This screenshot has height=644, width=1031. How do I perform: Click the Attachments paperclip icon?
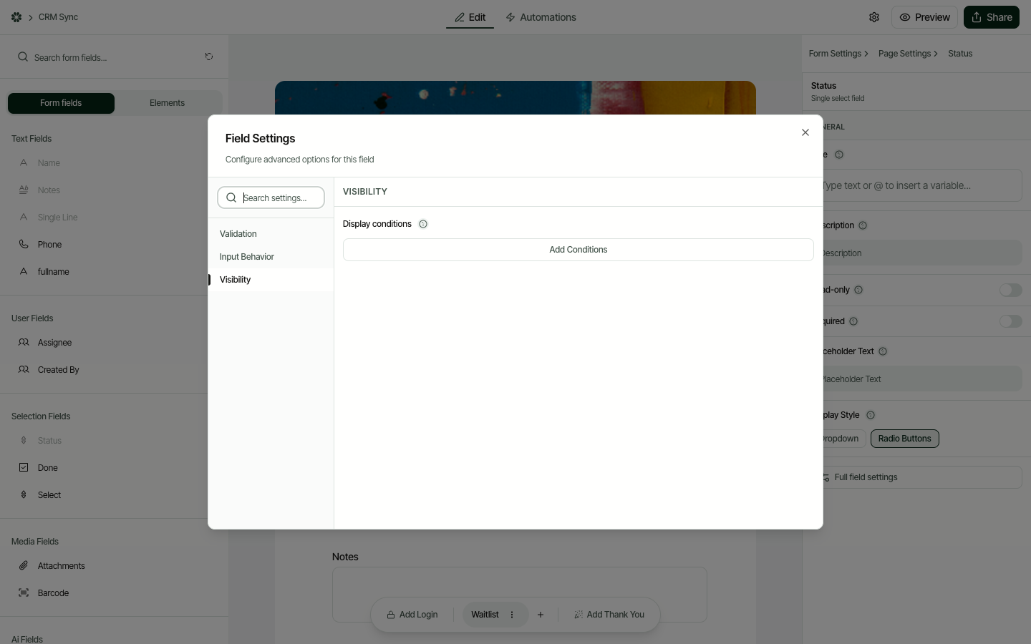pyautogui.click(x=23, y=565)
